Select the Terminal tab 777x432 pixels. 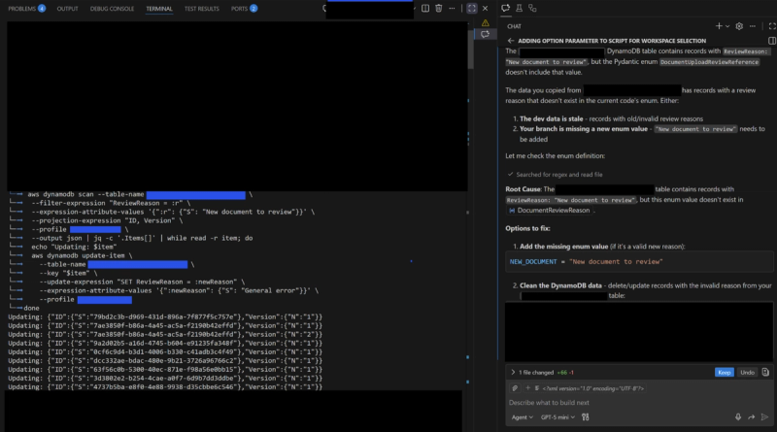click(x=159, y=9)
